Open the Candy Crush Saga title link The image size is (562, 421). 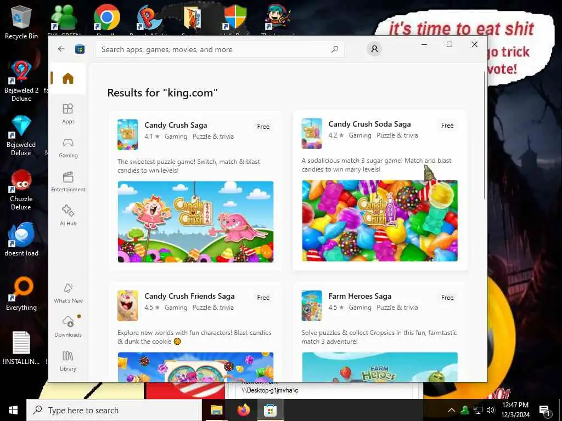click(176, 125)
